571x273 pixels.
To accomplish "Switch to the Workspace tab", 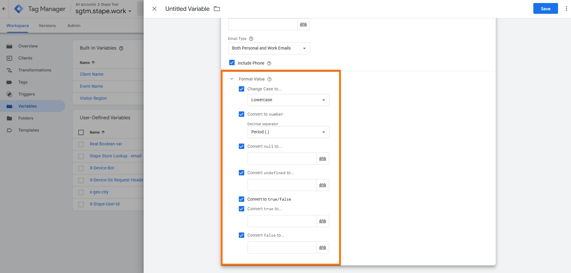I will tap(18, 26).
